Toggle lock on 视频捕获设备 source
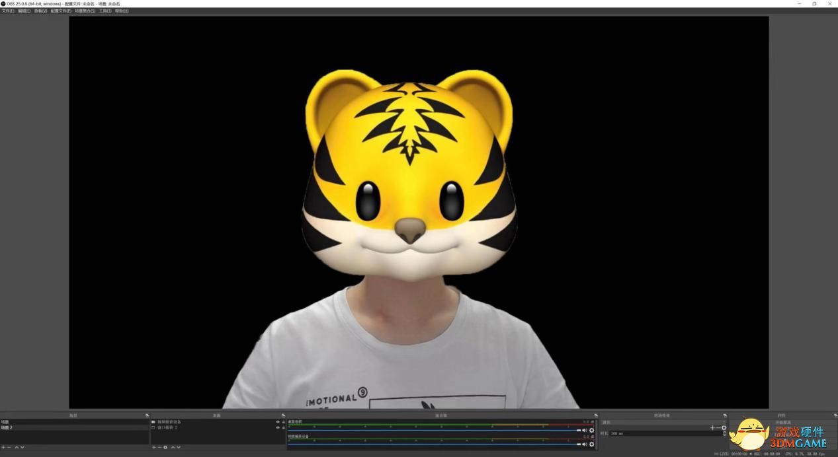Screen dimensions: 838x457 pos(283,421)
